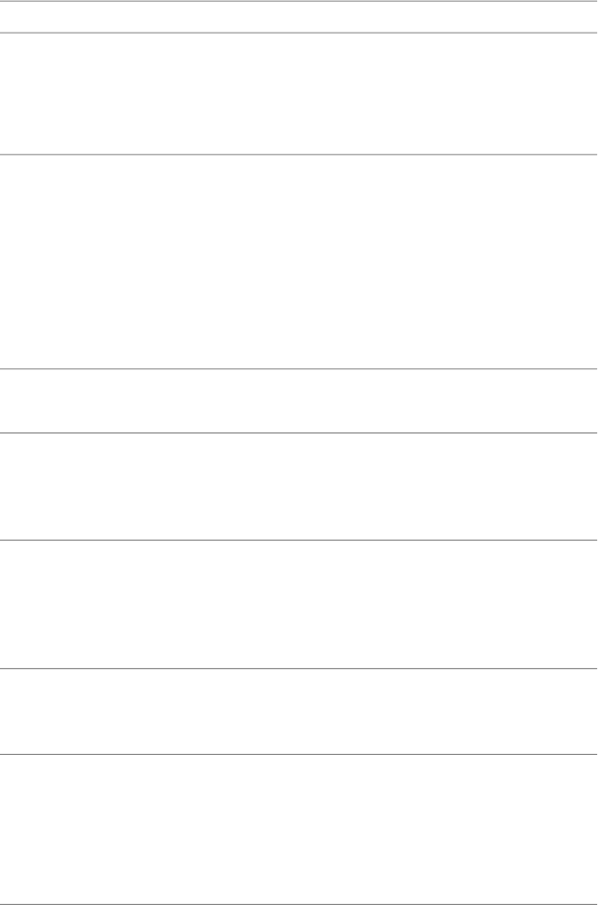598x905 pixels.
Task: Click the last blank row at the bottom
Action: click(x=298, y=828)
